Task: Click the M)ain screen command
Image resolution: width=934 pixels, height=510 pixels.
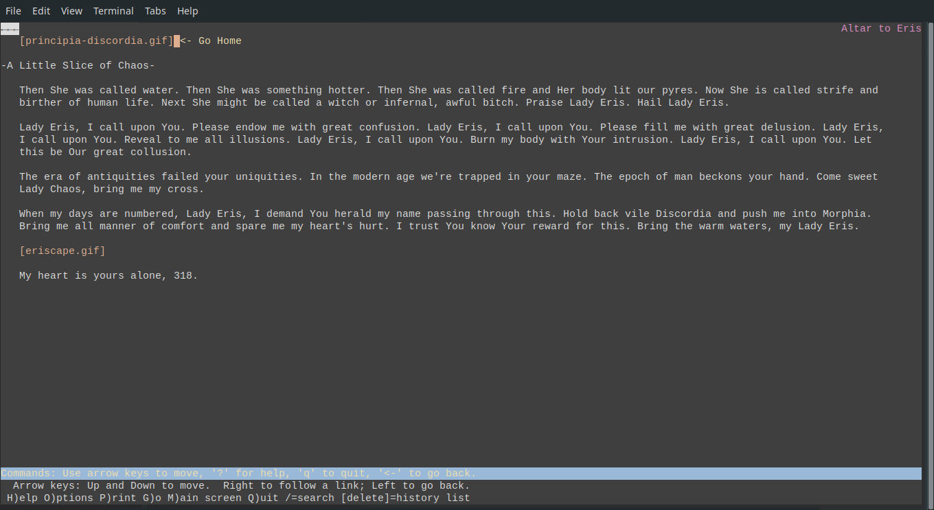Action: click(205, 498)
